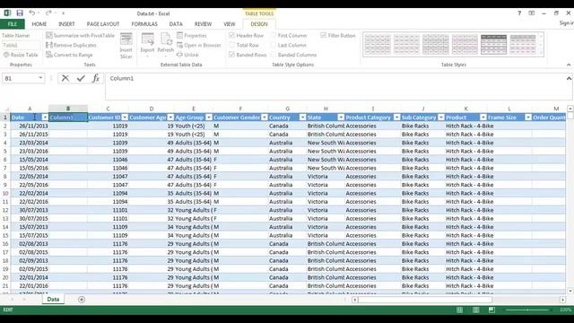The image size is (574, 323).
Task: Collapse the ribbon arrow
Action: click(569, 65)
